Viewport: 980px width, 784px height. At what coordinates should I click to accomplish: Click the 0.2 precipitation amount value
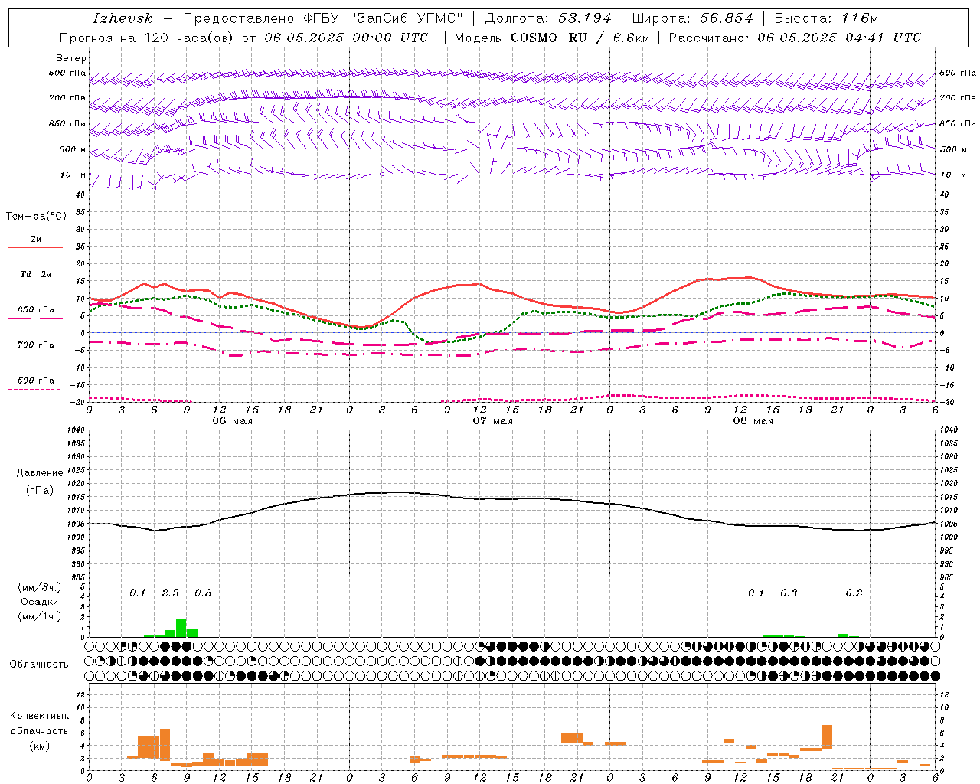(x=854, y=593)
